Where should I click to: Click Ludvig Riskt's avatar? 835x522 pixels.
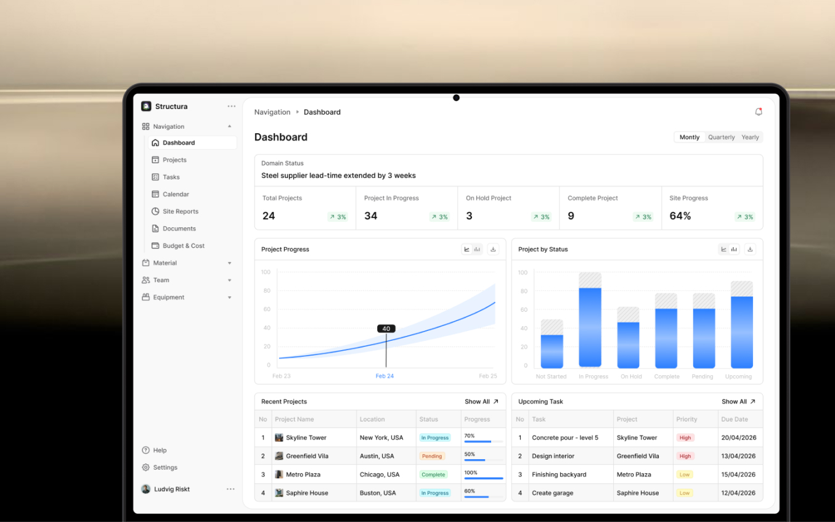(146, 489)
